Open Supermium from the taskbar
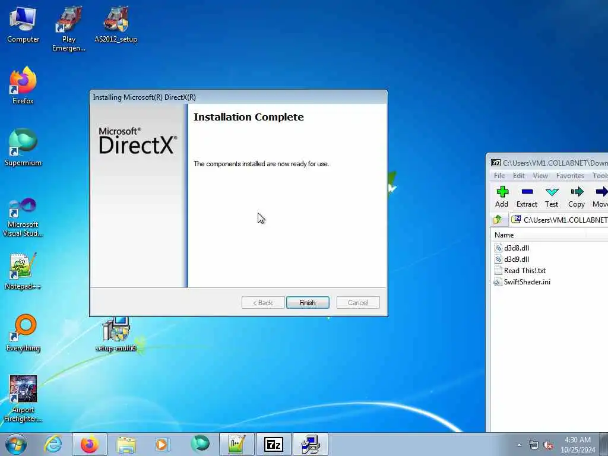608x456 pixels. [199, 444]
